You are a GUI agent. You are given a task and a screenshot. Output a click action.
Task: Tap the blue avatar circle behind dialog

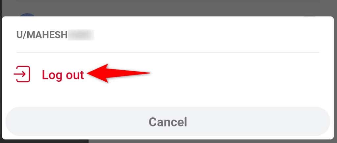pyautogui.click(x=27, y=15)
